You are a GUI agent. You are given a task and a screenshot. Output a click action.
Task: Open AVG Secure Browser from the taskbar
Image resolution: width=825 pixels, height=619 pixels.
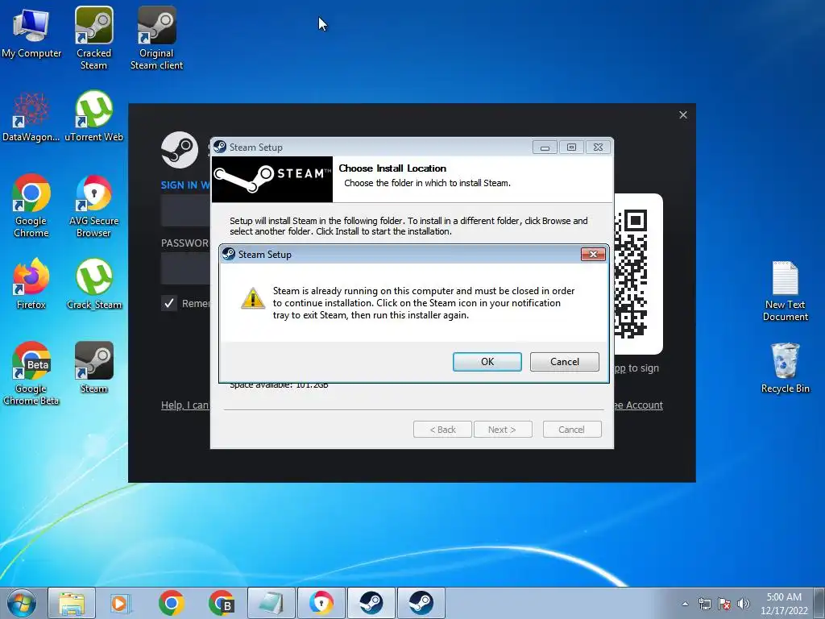(321, 603)
